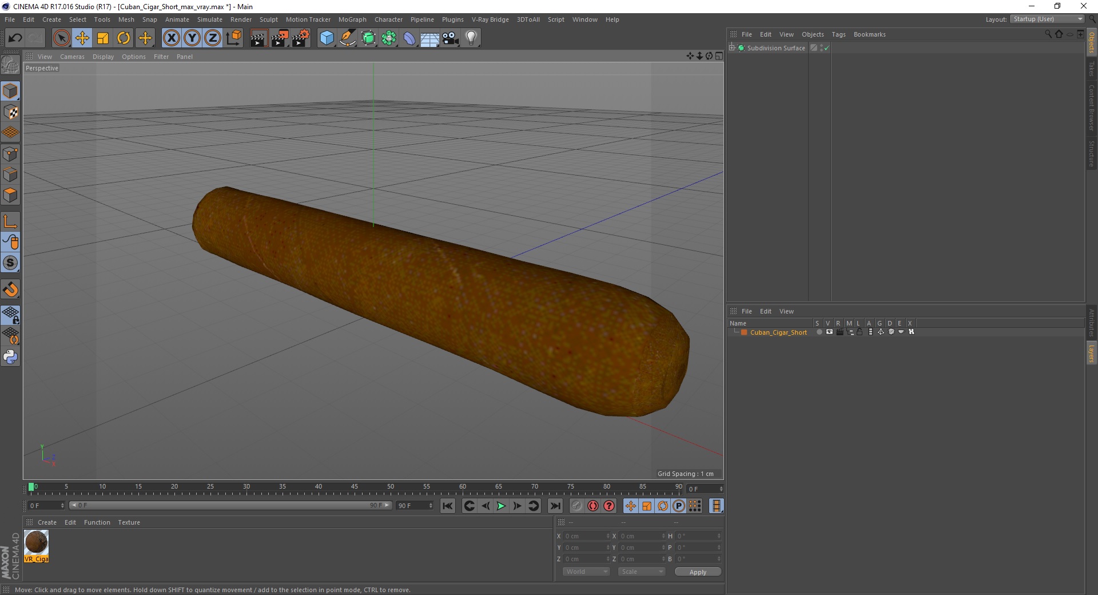Viewport: 1098px width, 595px height.
Task: Click the Record Active Objects button
Action: pyautogui.click(x=577, y=506)
